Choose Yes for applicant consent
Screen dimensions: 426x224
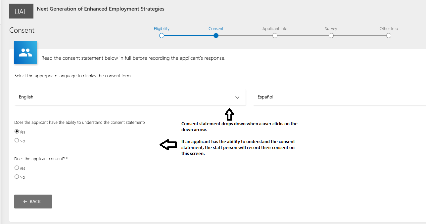17,168
